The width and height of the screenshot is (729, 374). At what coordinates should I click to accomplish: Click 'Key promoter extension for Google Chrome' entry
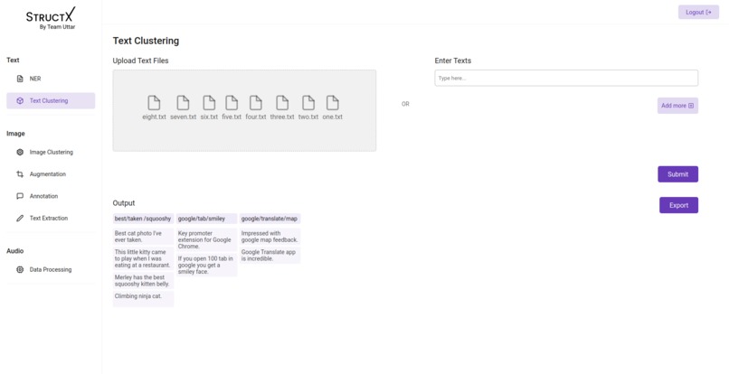pos(206,239)
